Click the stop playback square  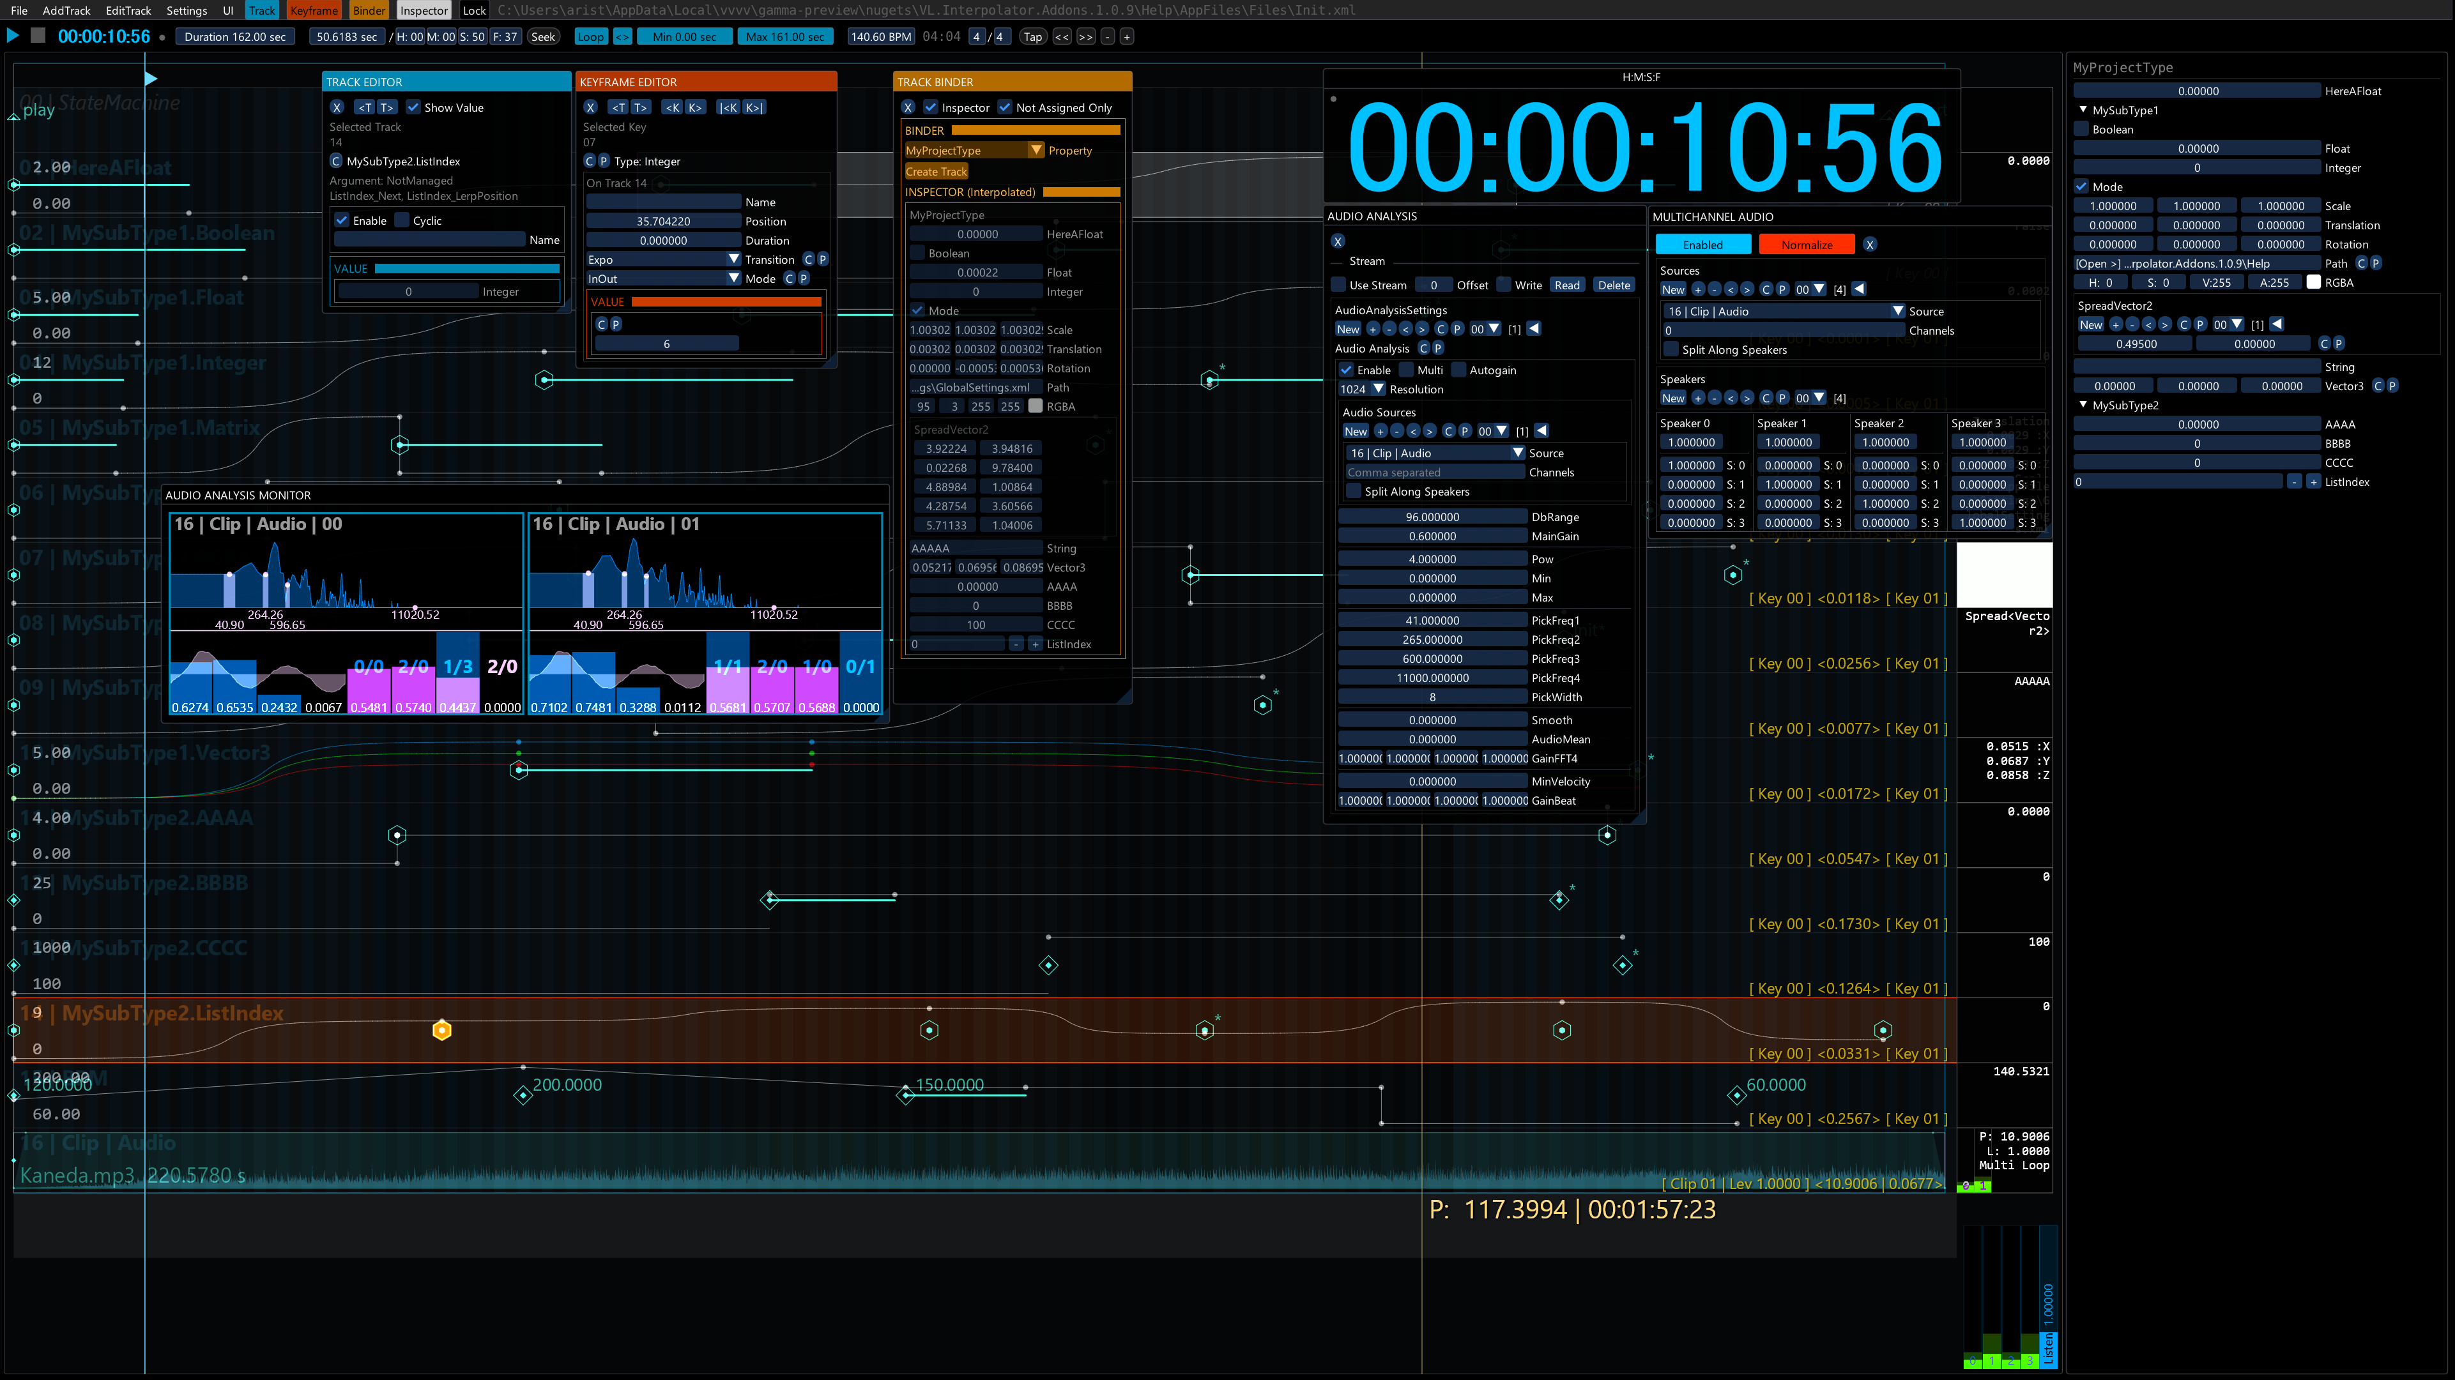pyautogui.click(x=38, y=35)
